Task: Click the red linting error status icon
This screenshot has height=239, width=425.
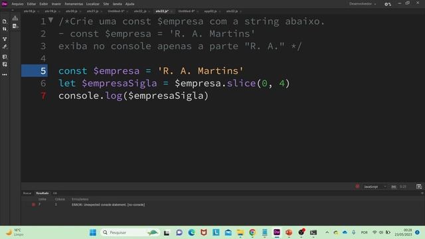Action: (x=357, y=187)
